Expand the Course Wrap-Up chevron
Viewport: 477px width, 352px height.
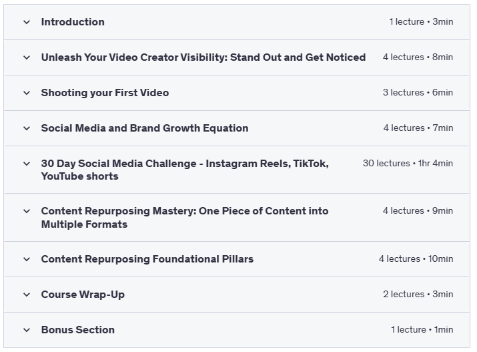(27, 295)
